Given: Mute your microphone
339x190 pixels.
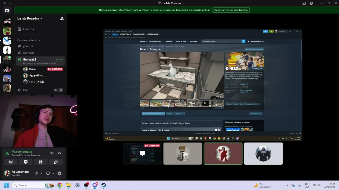Looking at the screenshot, I should click(x=37, y=173).
